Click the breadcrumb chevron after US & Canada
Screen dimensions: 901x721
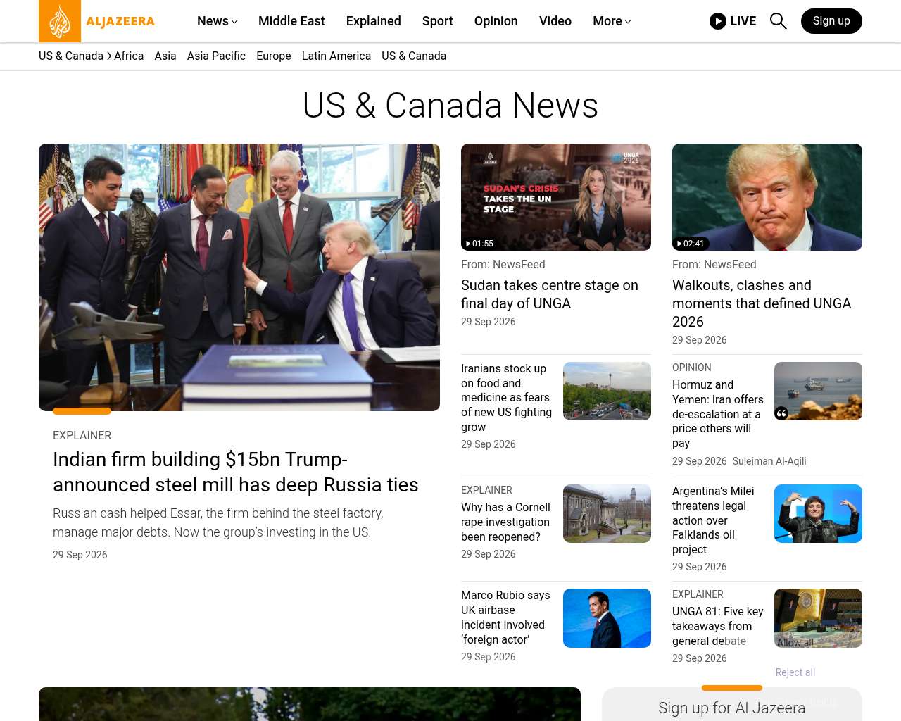point(109,56)
